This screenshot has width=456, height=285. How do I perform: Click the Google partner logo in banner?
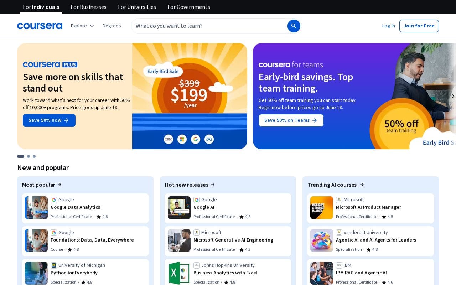tap(196, 139)
